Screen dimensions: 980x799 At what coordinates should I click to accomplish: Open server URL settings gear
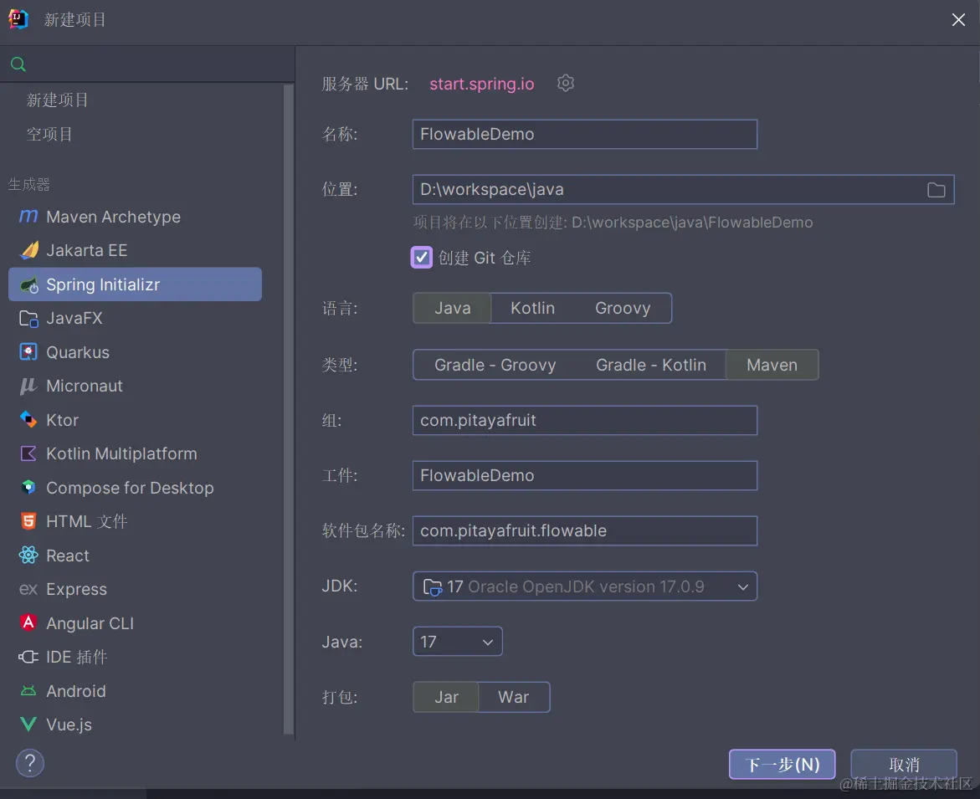pos(566,83)
